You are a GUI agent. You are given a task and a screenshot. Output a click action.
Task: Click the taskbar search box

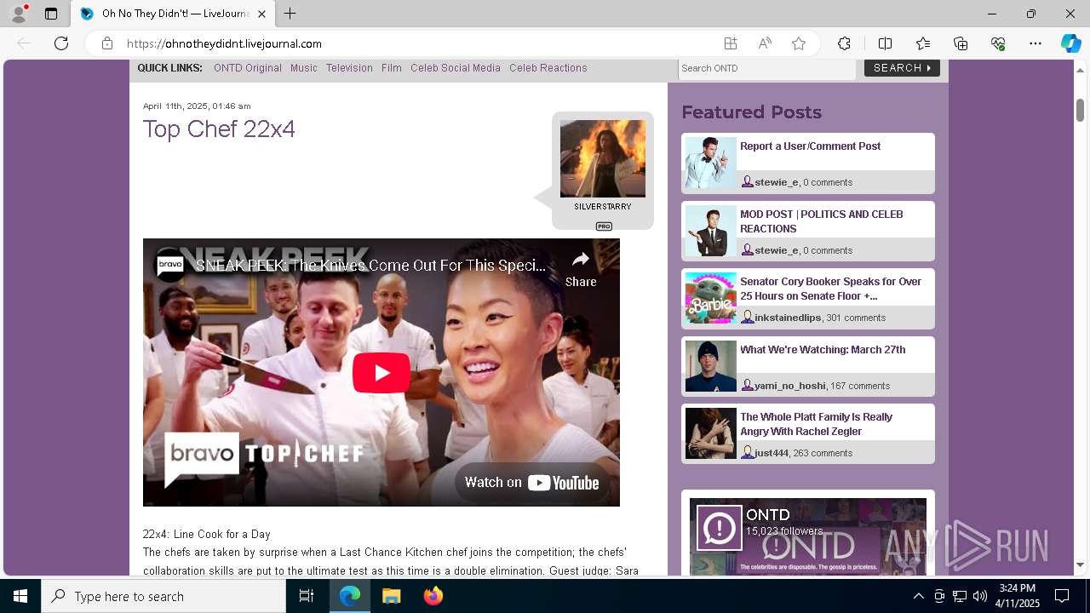click(x=163, y=596)
